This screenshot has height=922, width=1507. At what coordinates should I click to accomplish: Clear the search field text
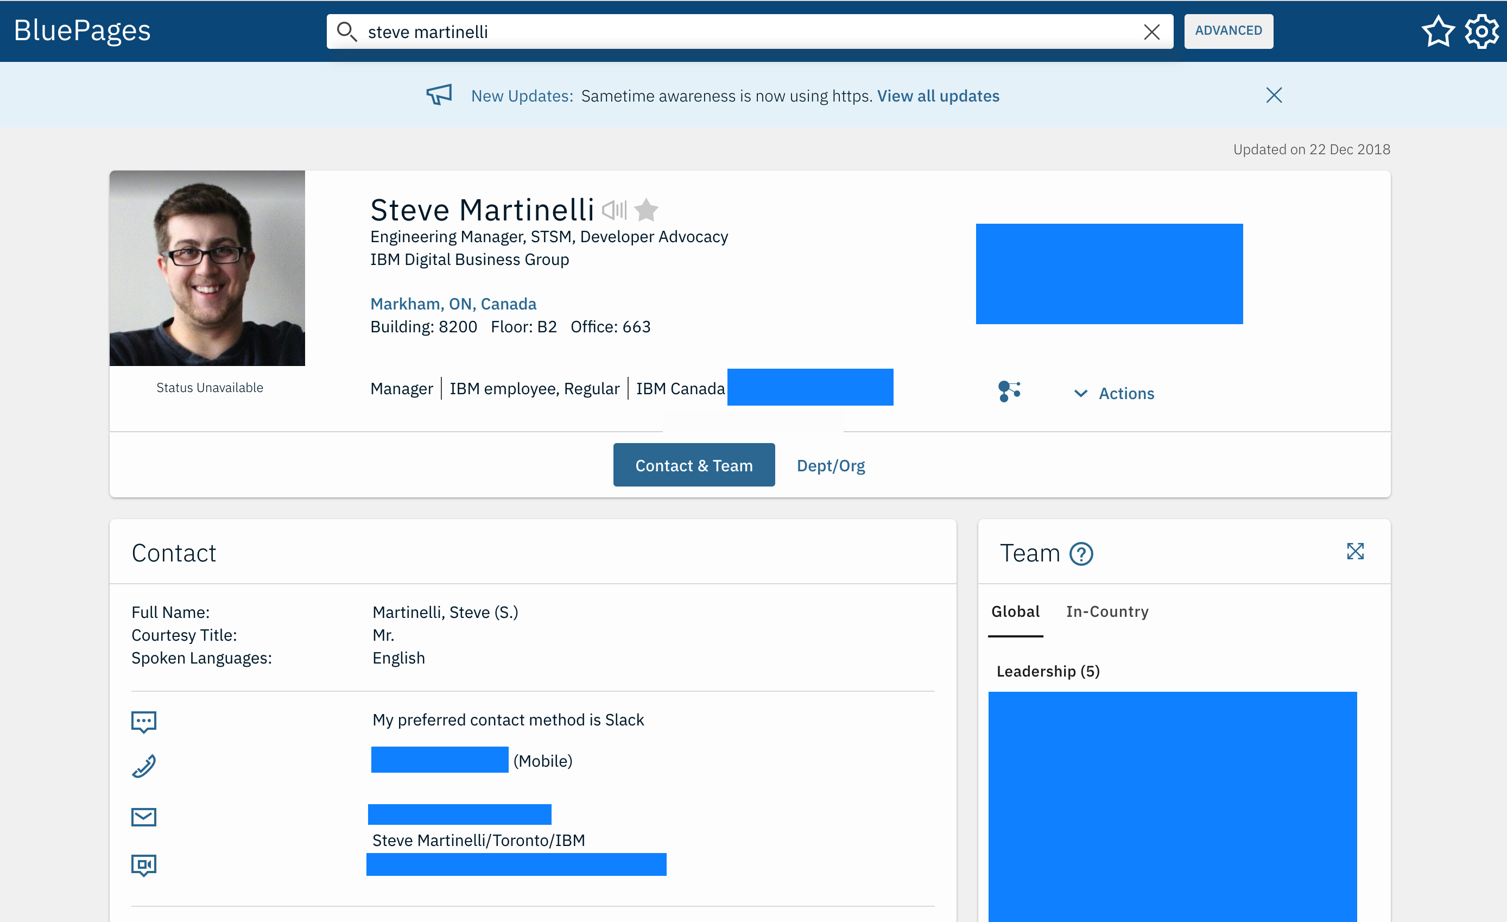coord(1151,32)
